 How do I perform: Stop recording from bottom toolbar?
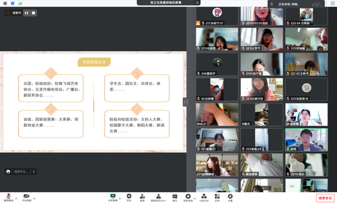tap(188, 197)
